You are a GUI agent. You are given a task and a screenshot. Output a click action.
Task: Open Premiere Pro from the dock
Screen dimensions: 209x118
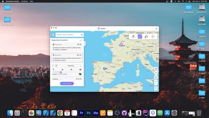[x=81, y=113]
